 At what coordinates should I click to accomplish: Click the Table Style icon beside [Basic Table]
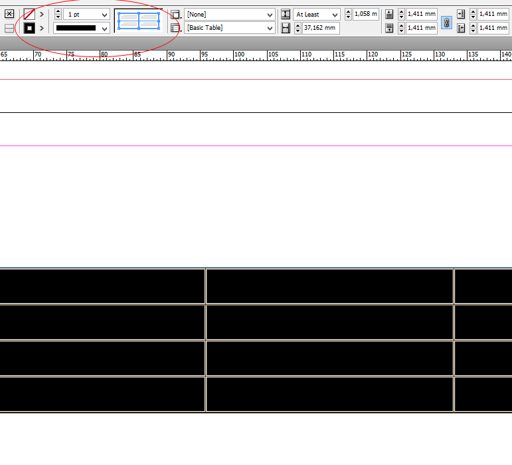click(x=176, y=28)
